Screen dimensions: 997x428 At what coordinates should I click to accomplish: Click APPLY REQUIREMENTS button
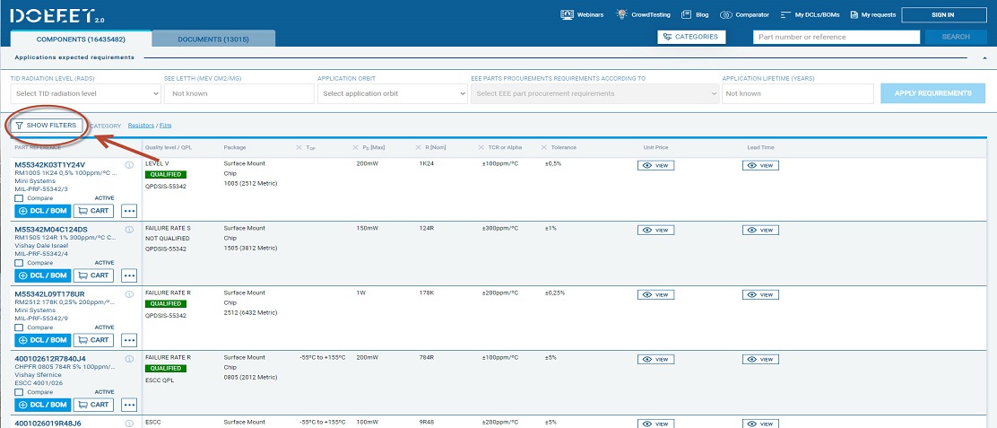932,93
